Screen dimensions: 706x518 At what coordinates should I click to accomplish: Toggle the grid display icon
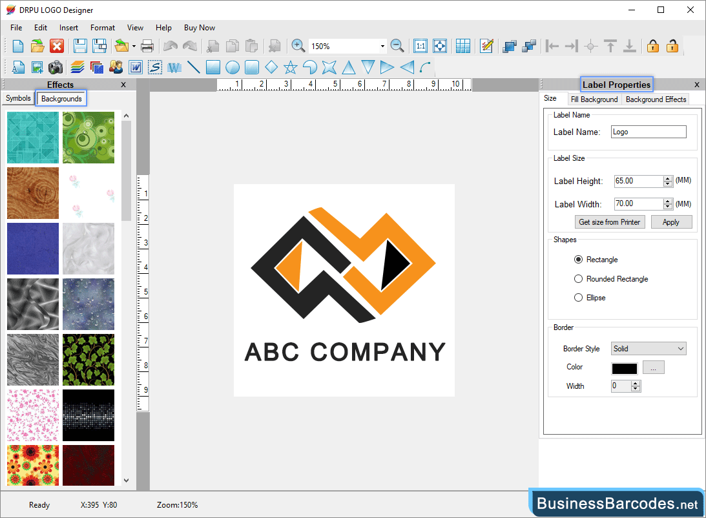(463, 46)
